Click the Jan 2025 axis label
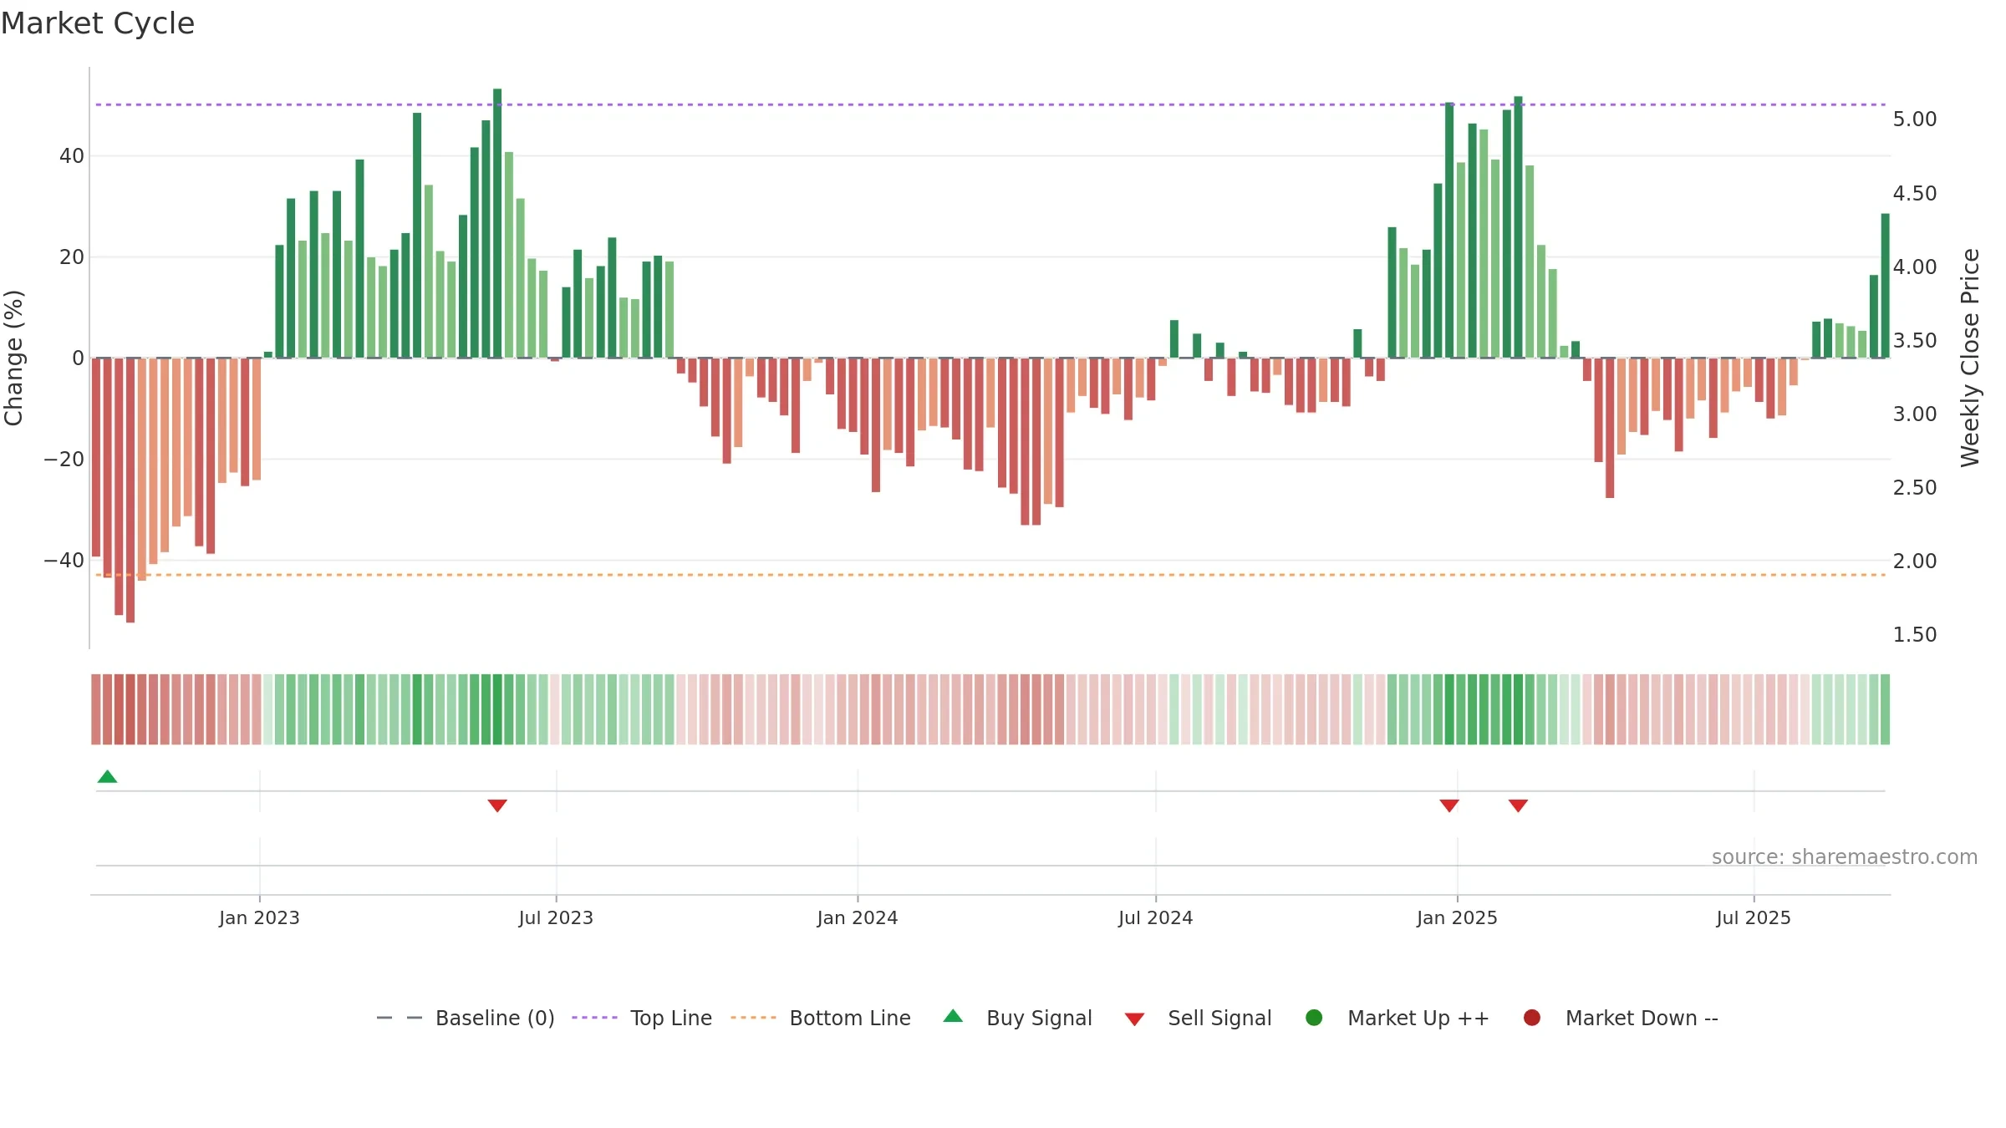The height and width of the screenshot is (1128, 2006). (1457, 918)
